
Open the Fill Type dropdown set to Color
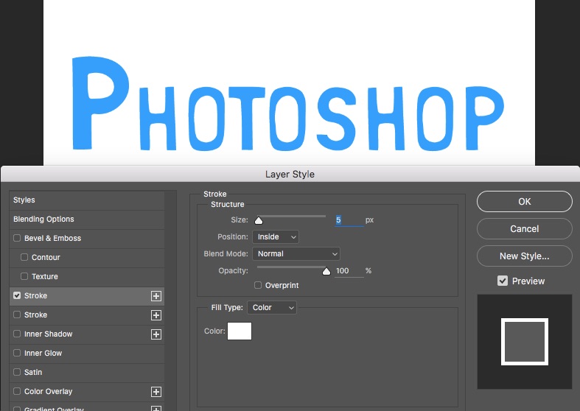[272, 307]
